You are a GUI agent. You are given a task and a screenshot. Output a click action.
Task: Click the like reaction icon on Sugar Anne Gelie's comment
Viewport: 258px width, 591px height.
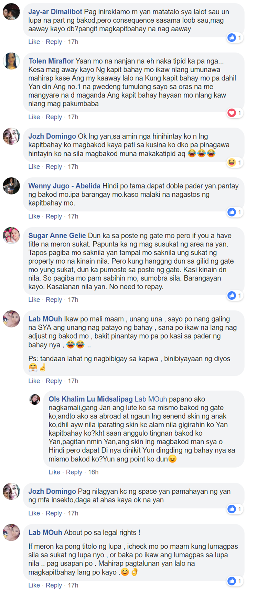click(x=232, y=295)
